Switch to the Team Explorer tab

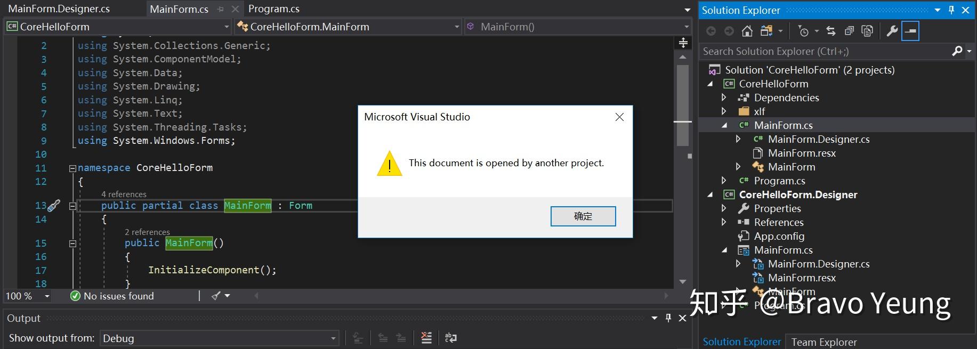[x=824, y=342]
